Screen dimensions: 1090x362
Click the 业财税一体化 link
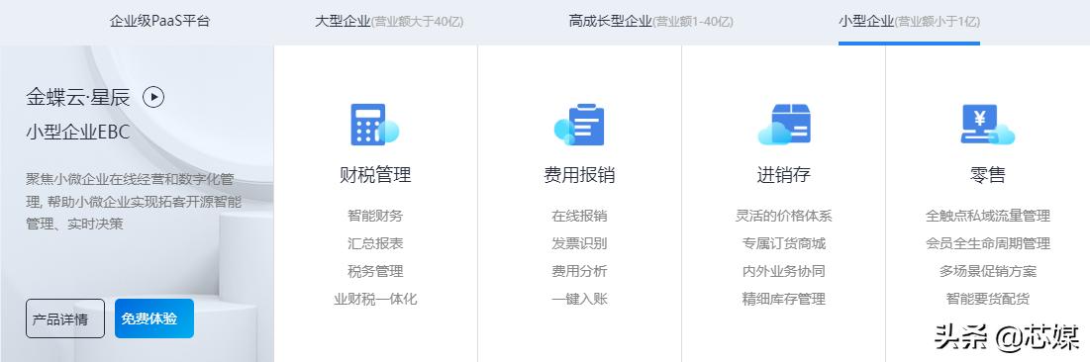(375, 299)
